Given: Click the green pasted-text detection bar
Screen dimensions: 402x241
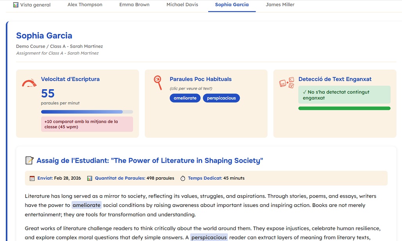Looking at the screenshot, I should [x=344, y=108].
